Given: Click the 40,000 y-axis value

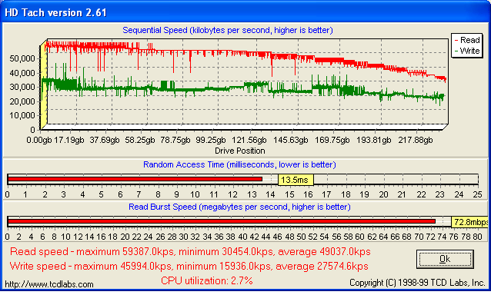Looking at the screenshot, I should coord(22,73).
